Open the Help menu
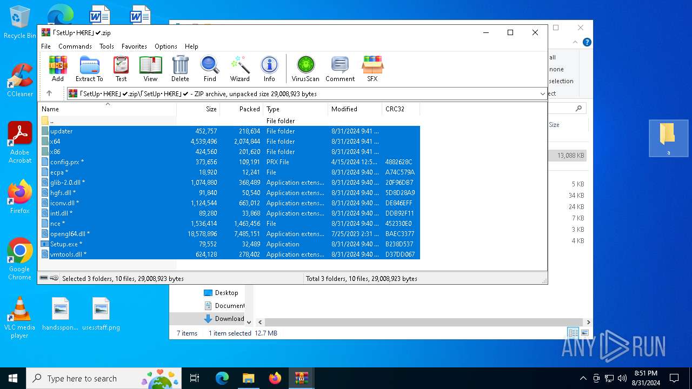 coord(191,46)
